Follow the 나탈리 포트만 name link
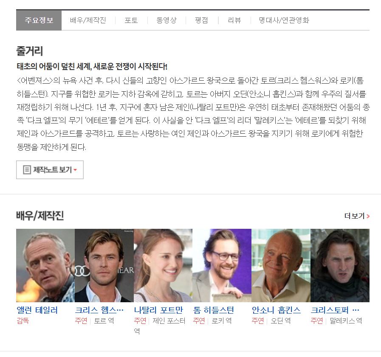This screenshot has width=381, height=357. [158, 310]
